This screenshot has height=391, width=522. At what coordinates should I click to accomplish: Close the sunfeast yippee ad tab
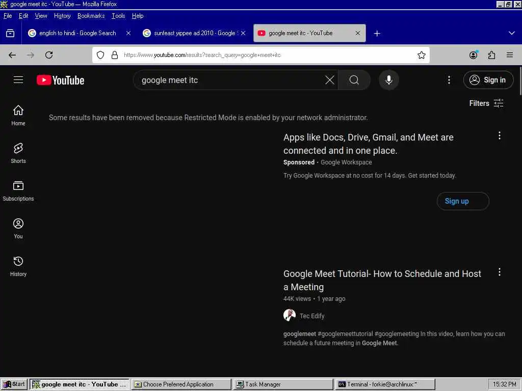pos(243,33)
